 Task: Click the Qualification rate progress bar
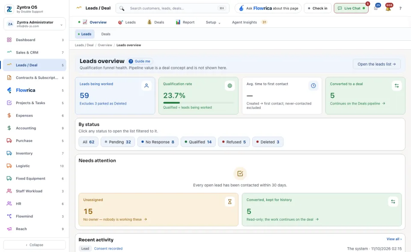pyautogui.click(x=198, y=102)
